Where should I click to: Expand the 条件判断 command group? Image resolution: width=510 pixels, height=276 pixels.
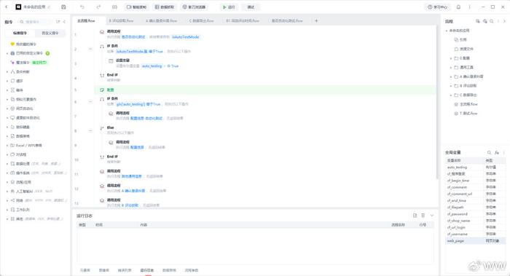[7, 71]
